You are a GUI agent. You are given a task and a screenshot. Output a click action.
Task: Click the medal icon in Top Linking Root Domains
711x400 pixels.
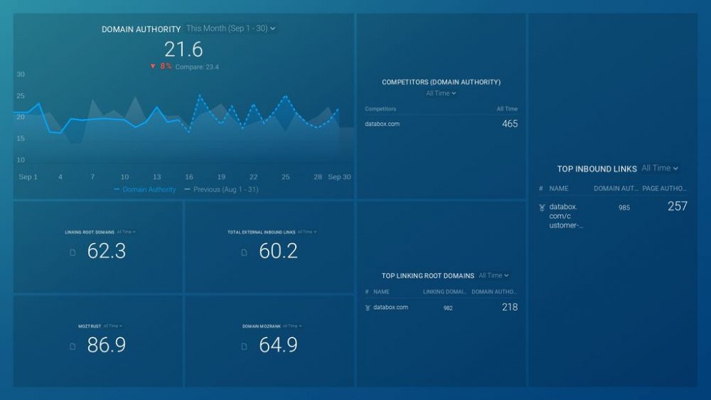coord(368,308)
